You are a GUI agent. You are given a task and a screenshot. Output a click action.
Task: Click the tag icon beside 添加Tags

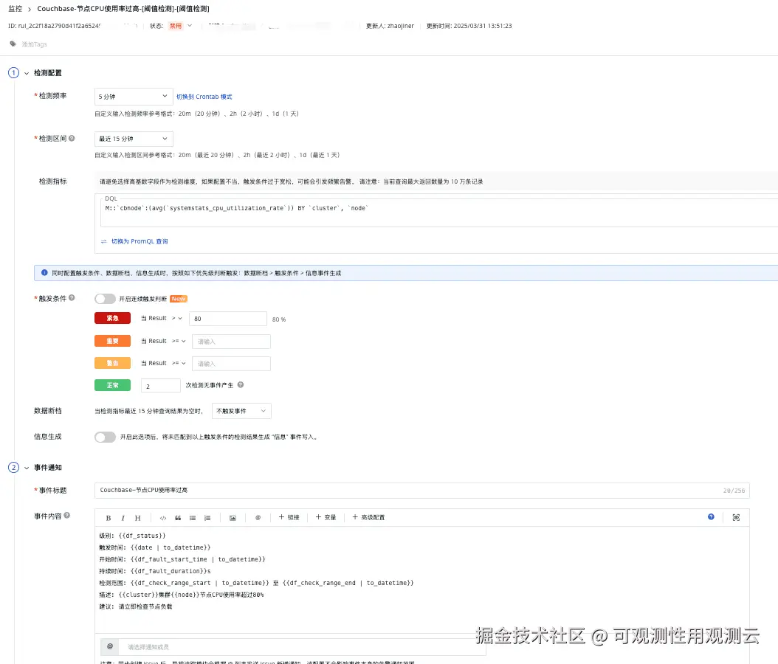13,44
